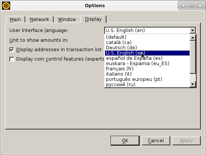Click the maximize window icon
The width and height of the screenshot is (206, 155).
click(x=192, y=6)
